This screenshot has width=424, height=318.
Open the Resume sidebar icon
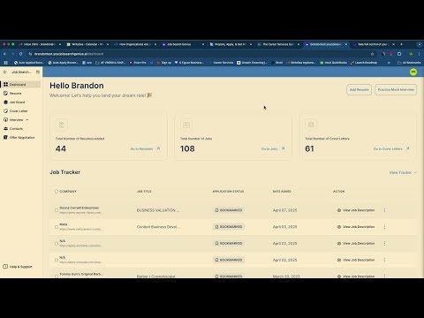5,94
